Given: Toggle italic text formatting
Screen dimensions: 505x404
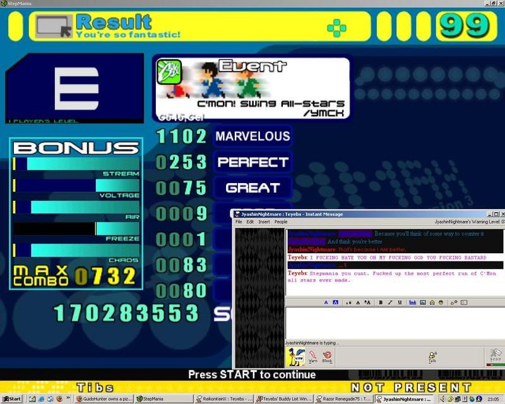Looking at the screenshot, I should (x=390, y=303).
